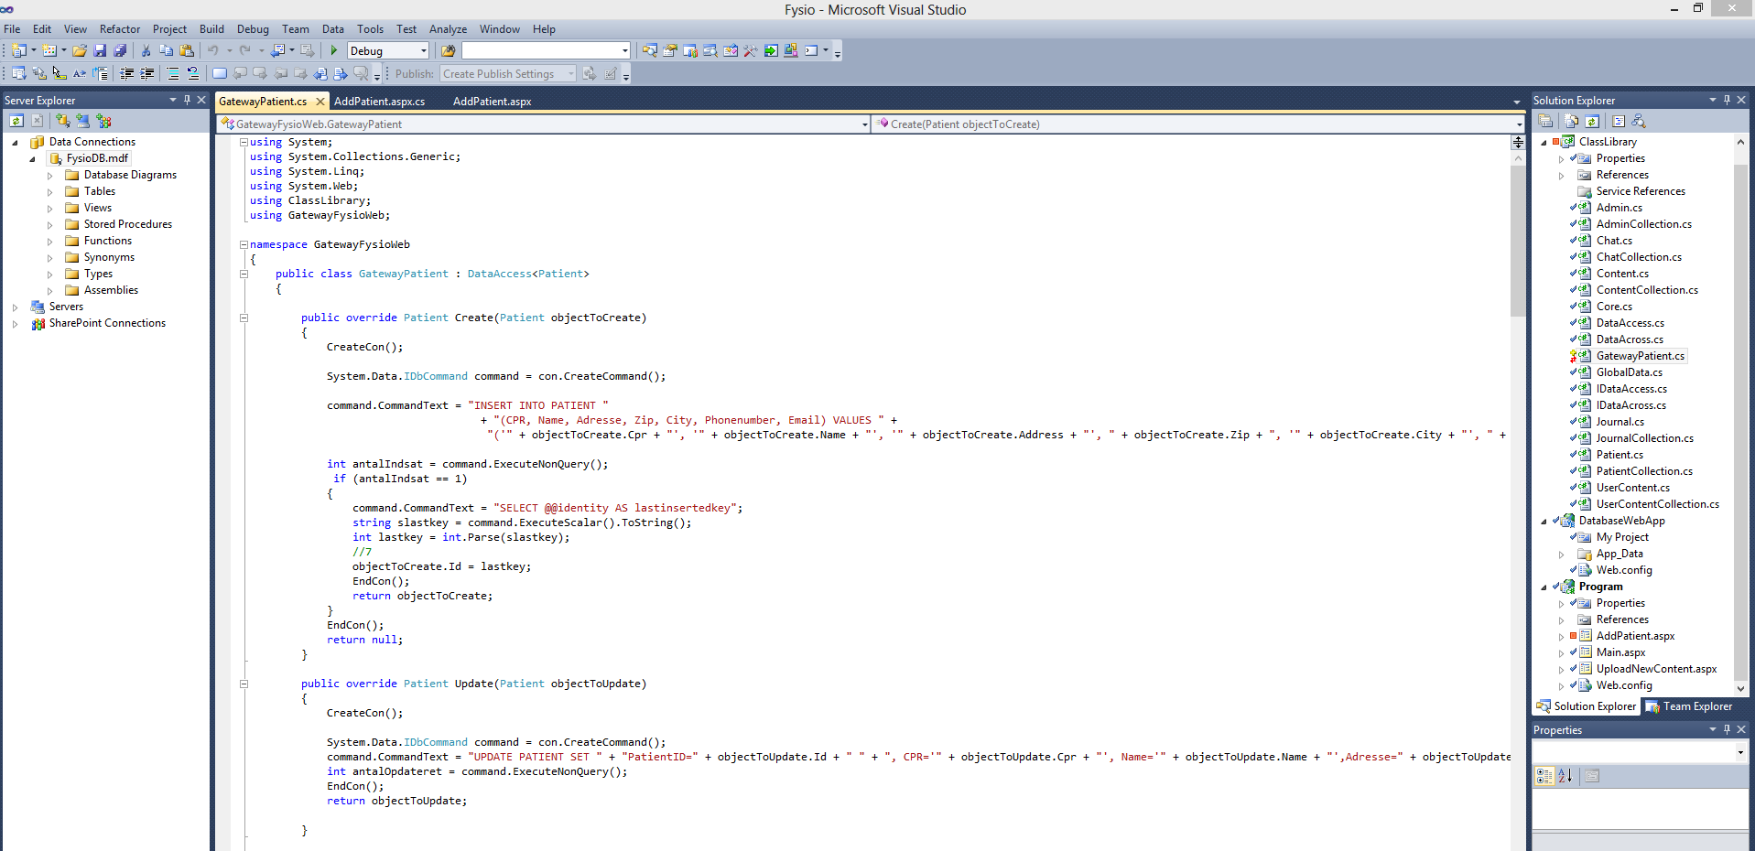1755x851 pixels.
Task: Expand the Stored Procedures node
Action: tap(50, 225)
